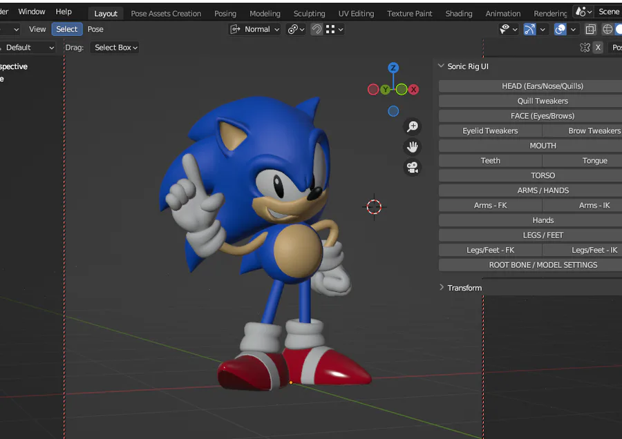
Task: Toggle the Quill Tweakers layer button
Action: tap(530, 101)
